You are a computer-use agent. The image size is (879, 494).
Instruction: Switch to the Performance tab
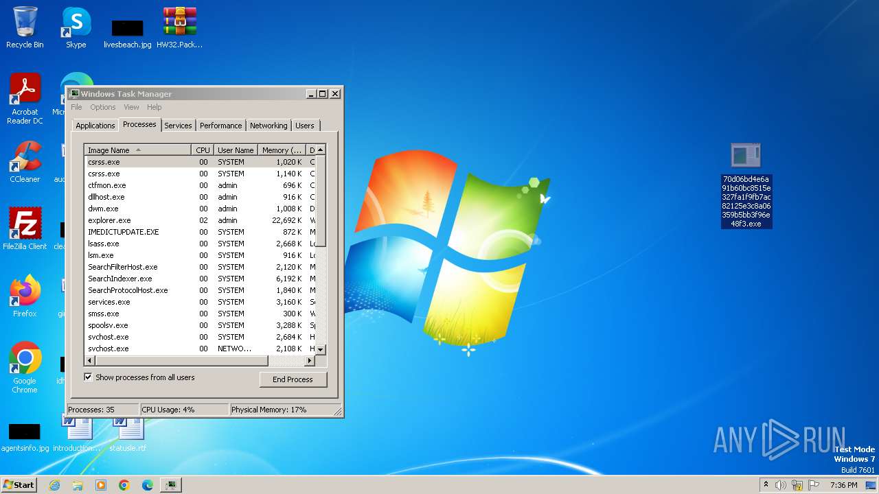point(221,126)
